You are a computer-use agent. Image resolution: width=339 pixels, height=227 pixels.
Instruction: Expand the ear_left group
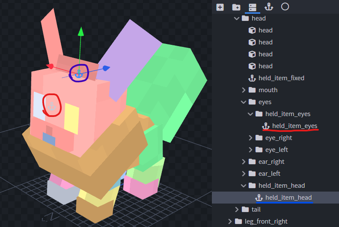(244, 174)
